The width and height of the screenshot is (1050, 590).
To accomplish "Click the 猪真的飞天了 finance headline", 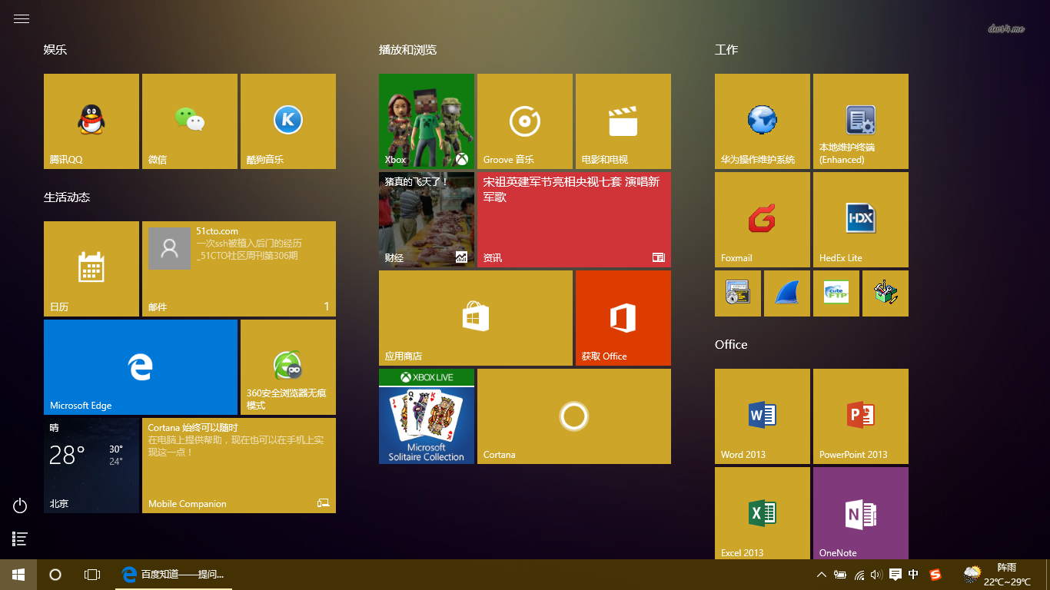I will coord(417,182).
